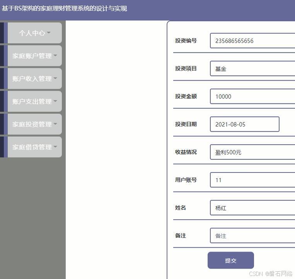Image resolution: width=295 pixels, height=279 pixels.
Task: Expand the 家庭投资管理 sidebar menu
Action: point(35,124)
